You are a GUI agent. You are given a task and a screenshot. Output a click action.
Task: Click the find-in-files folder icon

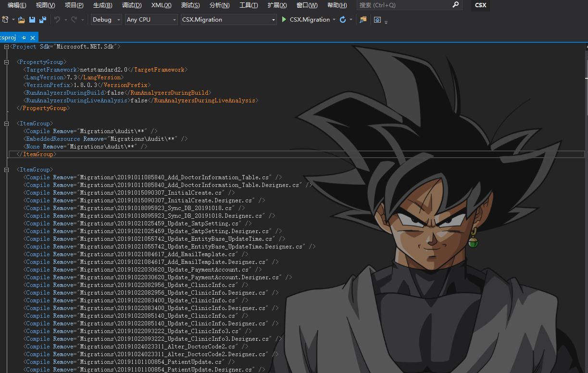pos(363,20)
